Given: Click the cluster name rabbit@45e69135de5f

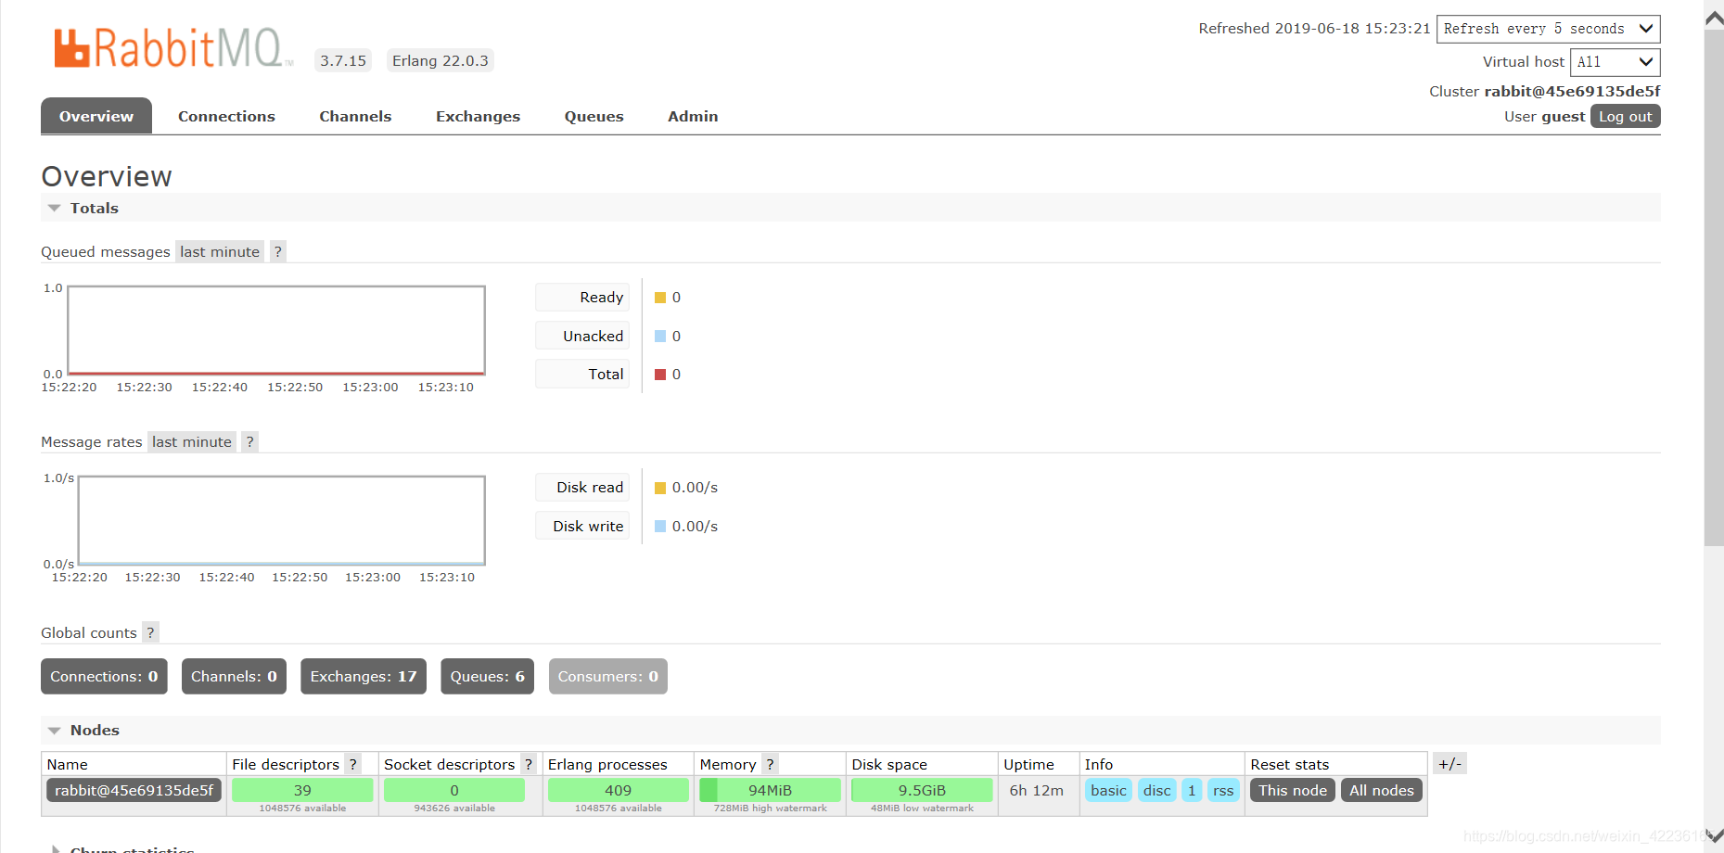Looking at the screenshot, I should (x=1572, y=91).
